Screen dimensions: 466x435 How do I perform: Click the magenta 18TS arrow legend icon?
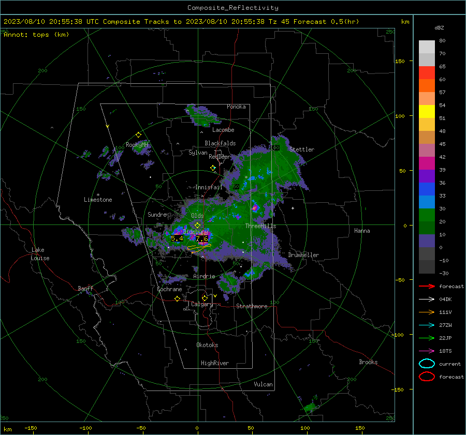(x=427, y=351)
